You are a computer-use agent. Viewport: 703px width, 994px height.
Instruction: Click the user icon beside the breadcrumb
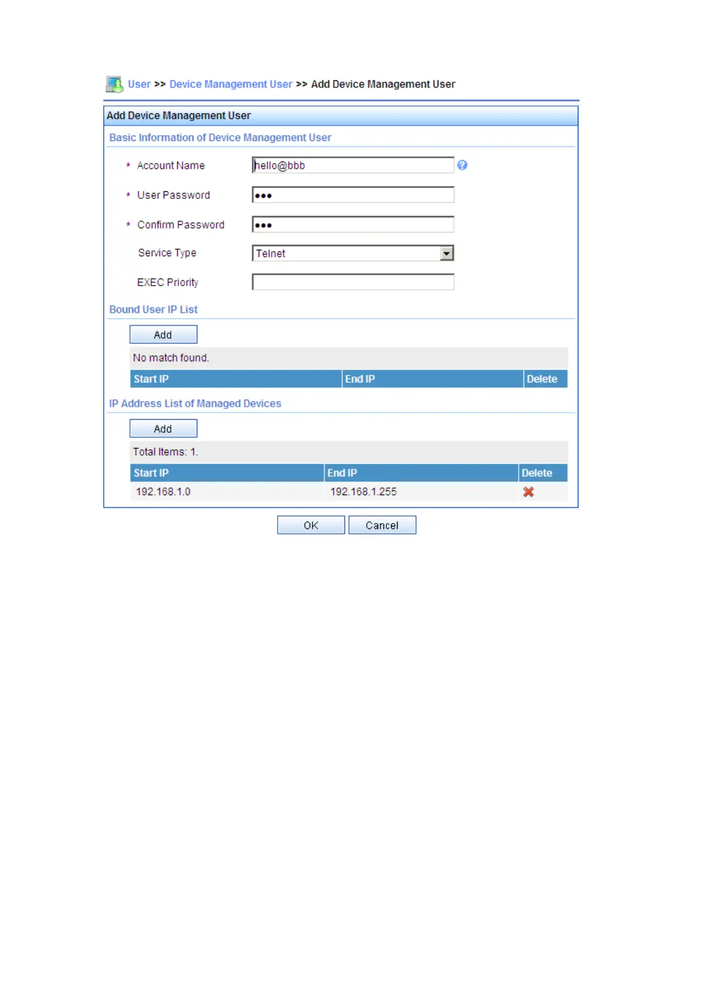[114, 84]
